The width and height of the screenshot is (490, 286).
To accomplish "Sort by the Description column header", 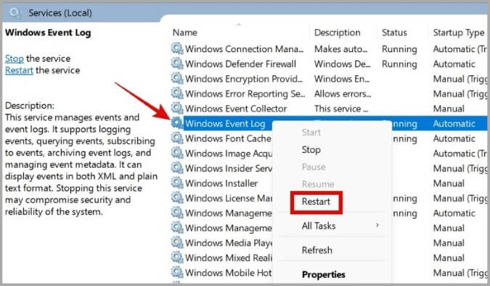I will [x=337, y=33].
